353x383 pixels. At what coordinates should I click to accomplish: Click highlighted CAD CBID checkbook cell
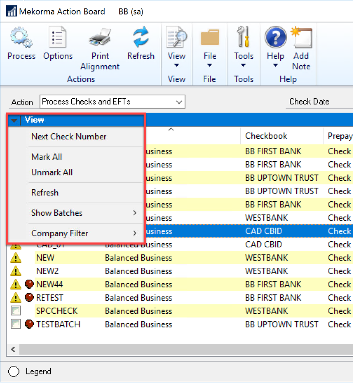pyautogui.click(x=264, y=231)
